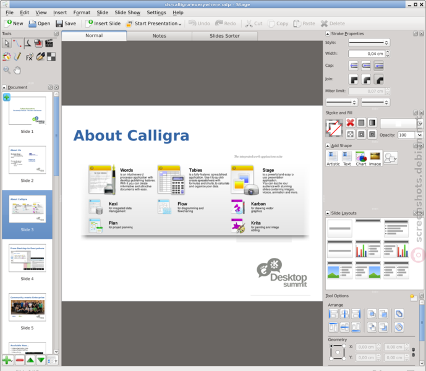Click the event actions clapperboard tool
The height and width of the screenshot is (371, 426).
coord(49,43)
